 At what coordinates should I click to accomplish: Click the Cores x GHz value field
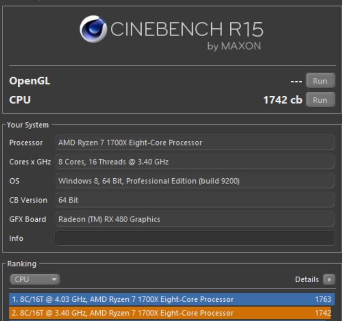(194, 162)
